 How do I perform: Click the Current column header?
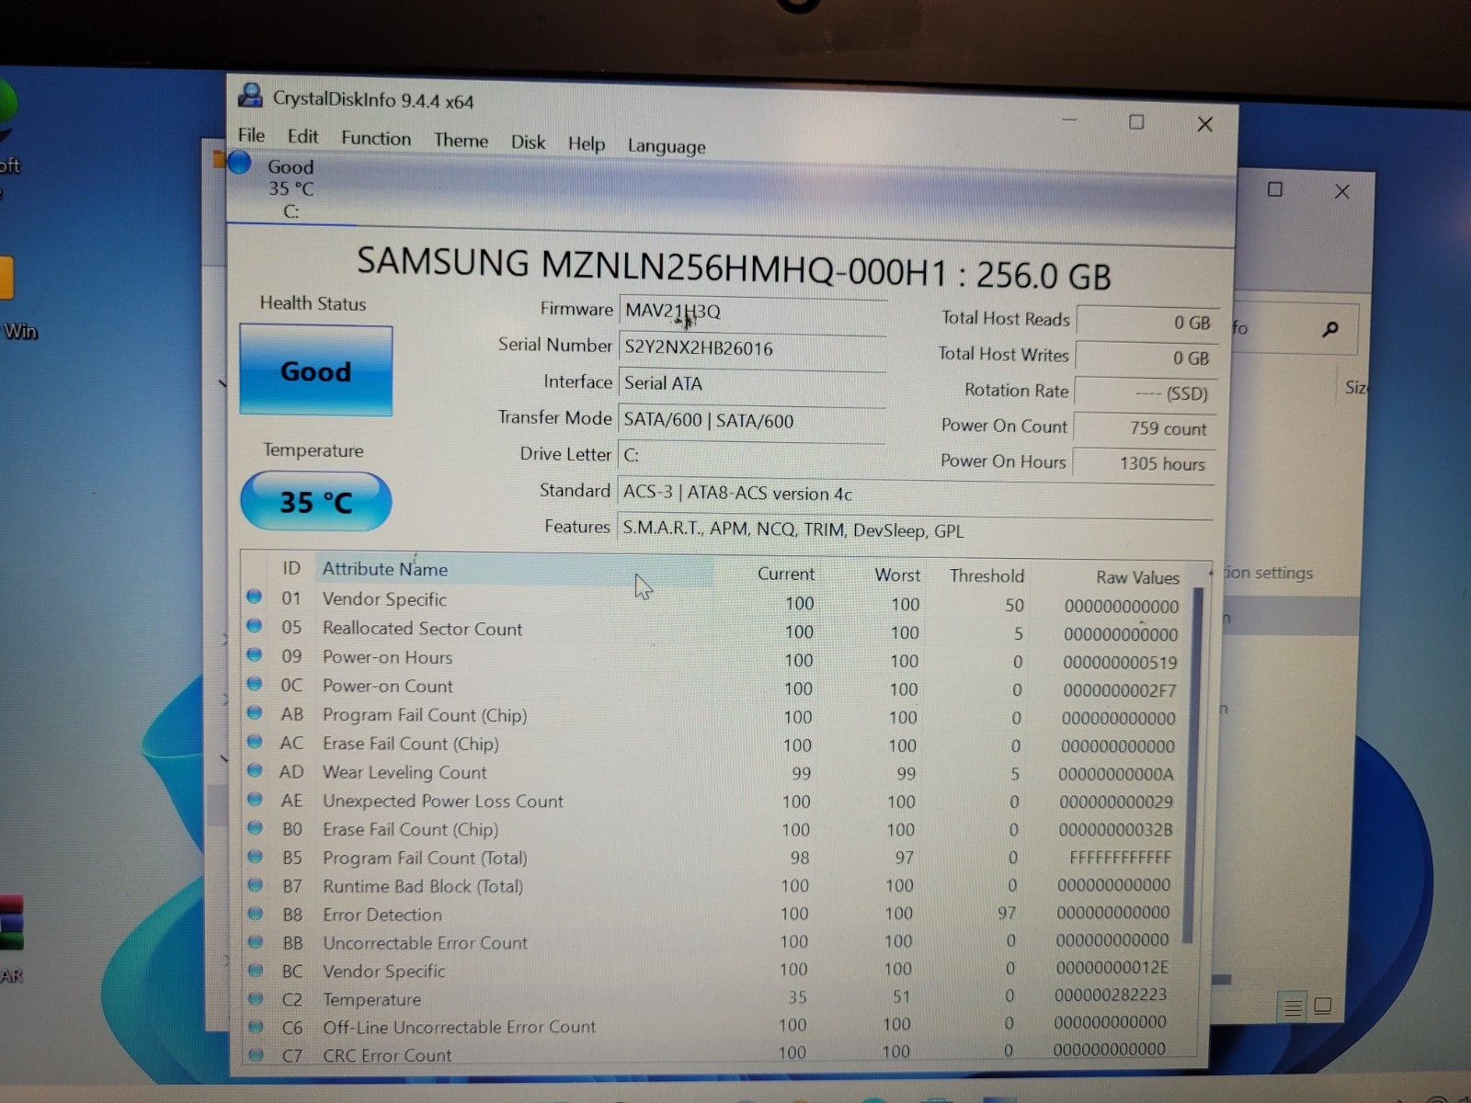point(786,574)
